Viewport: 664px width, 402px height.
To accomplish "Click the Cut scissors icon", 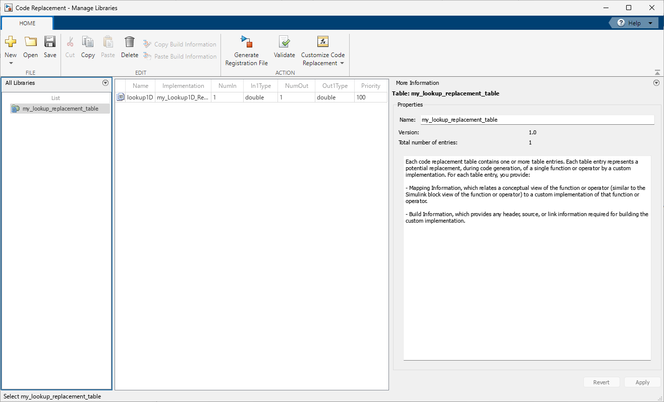I will [70, 42].
